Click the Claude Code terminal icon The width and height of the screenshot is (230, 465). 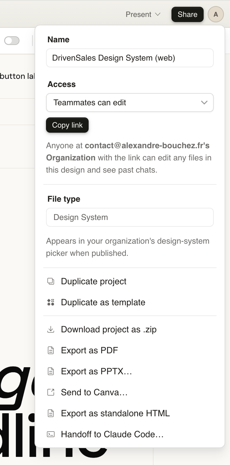[x=51, y=434]
